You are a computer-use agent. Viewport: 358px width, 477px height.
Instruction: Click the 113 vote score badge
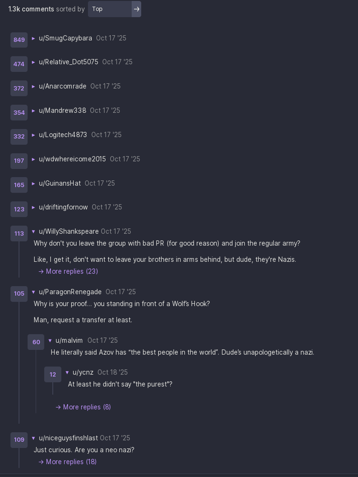pos(19,234)
